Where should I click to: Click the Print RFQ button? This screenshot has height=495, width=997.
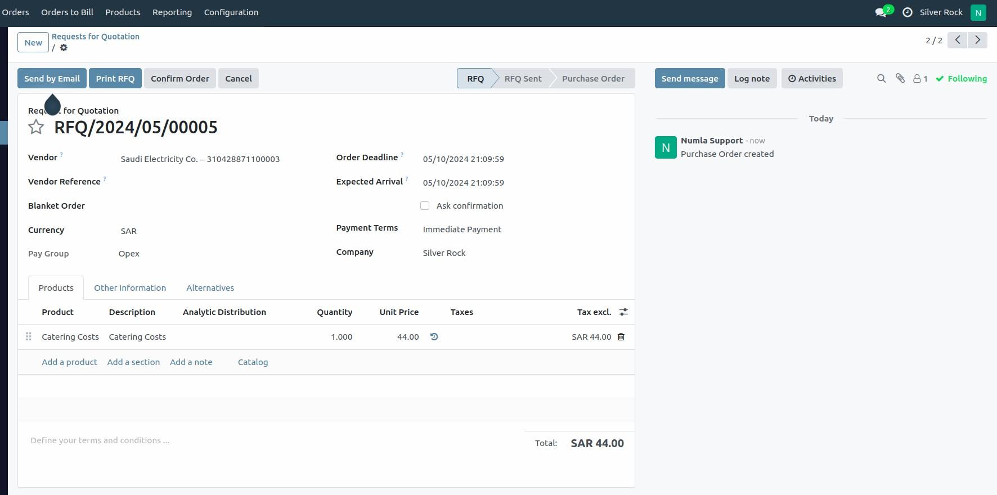click(x=115, y=79)
